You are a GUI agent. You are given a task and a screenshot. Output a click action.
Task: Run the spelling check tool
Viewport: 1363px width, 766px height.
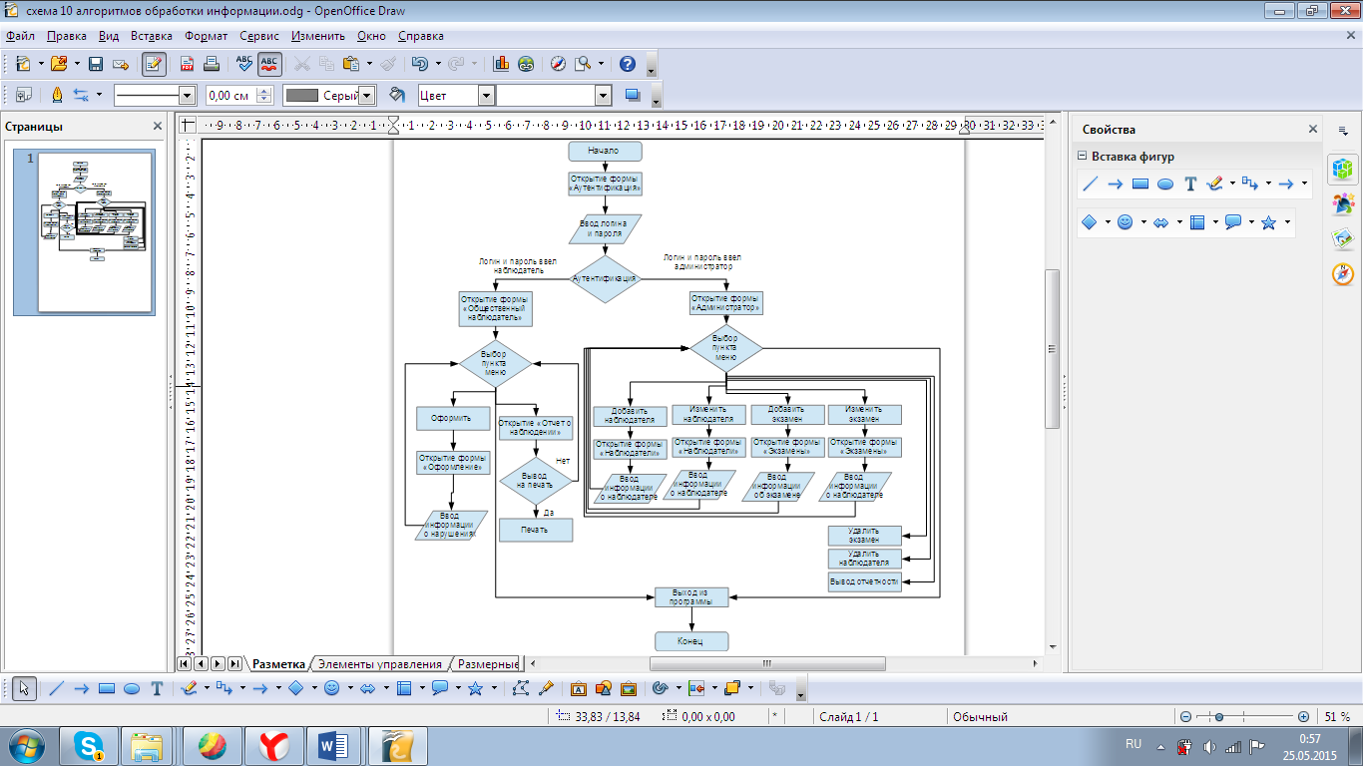(x=244, y=64)
